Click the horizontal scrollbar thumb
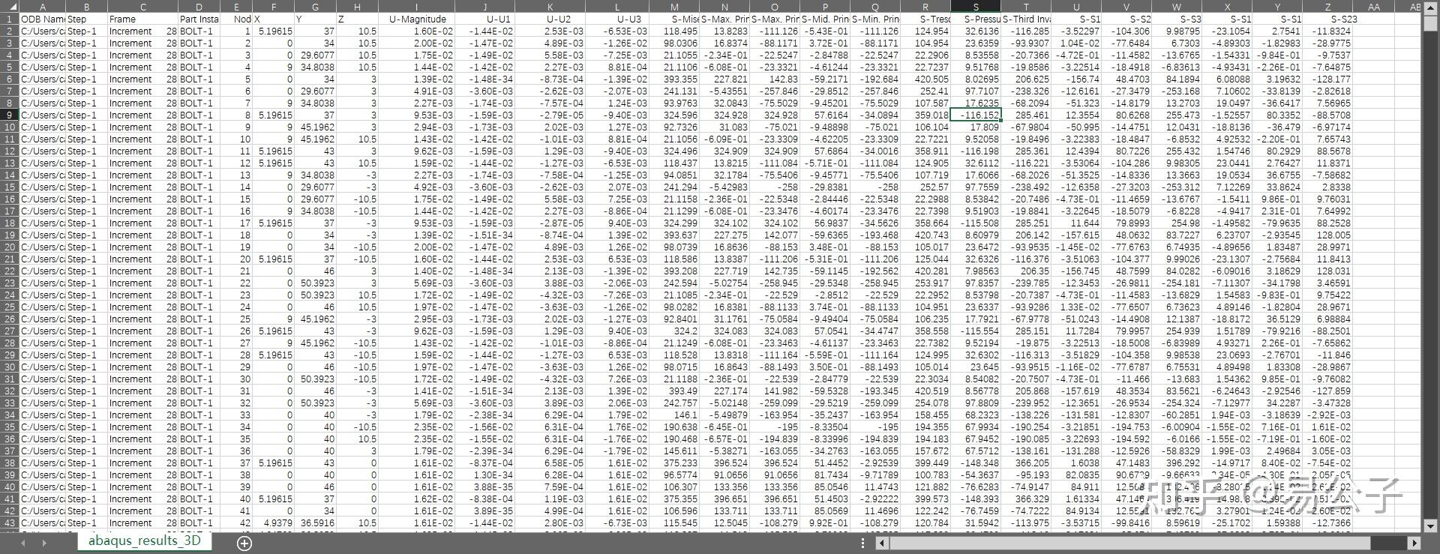The width and height of the screenshot is (1440, 554). pyautogui.click(x=1130, y=544)
